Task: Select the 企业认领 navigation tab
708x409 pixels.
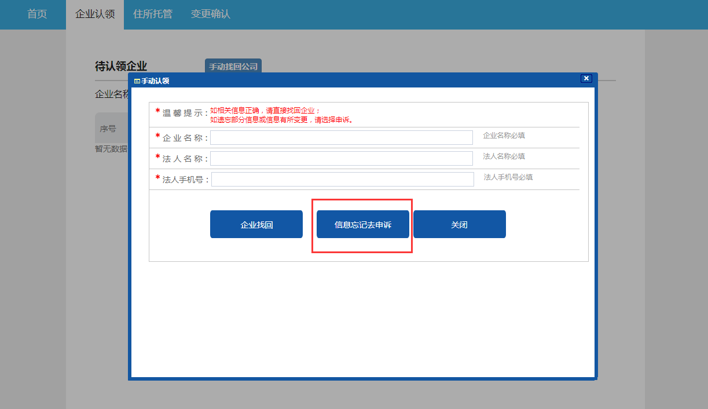Action: (95, 14)
